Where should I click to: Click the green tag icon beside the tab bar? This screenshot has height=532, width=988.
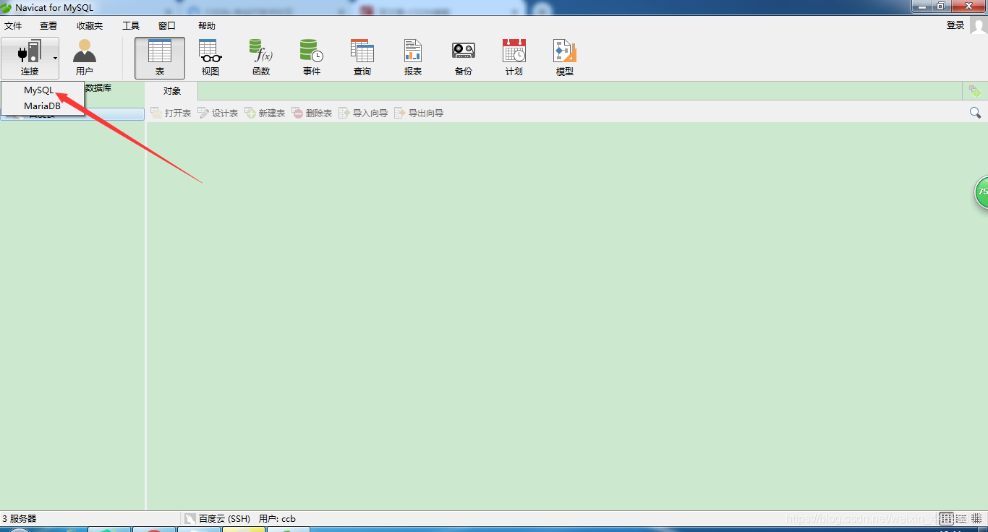(x=974, y=91)
